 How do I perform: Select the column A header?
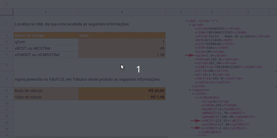point(46,12)
